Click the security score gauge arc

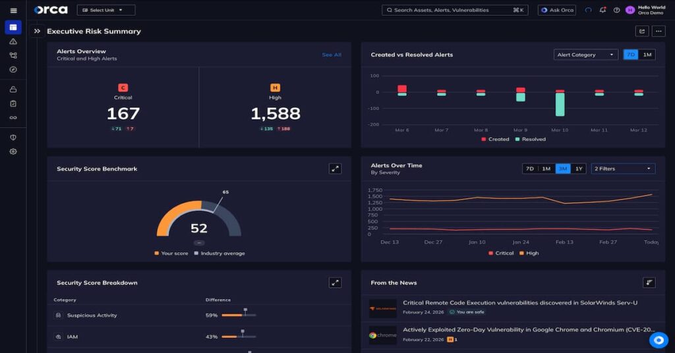pos(199,218)
